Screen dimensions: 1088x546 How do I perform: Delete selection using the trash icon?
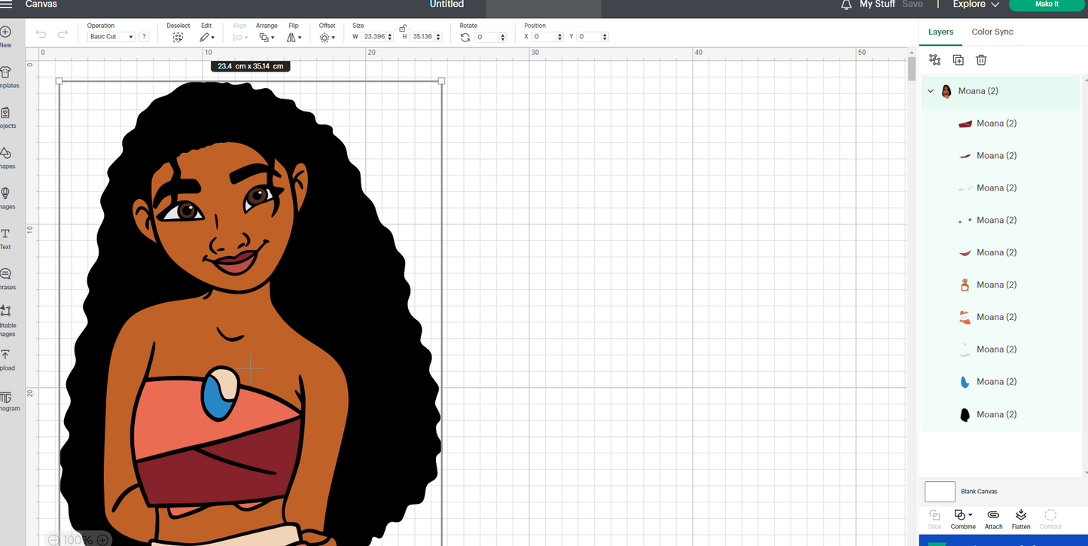980,59
